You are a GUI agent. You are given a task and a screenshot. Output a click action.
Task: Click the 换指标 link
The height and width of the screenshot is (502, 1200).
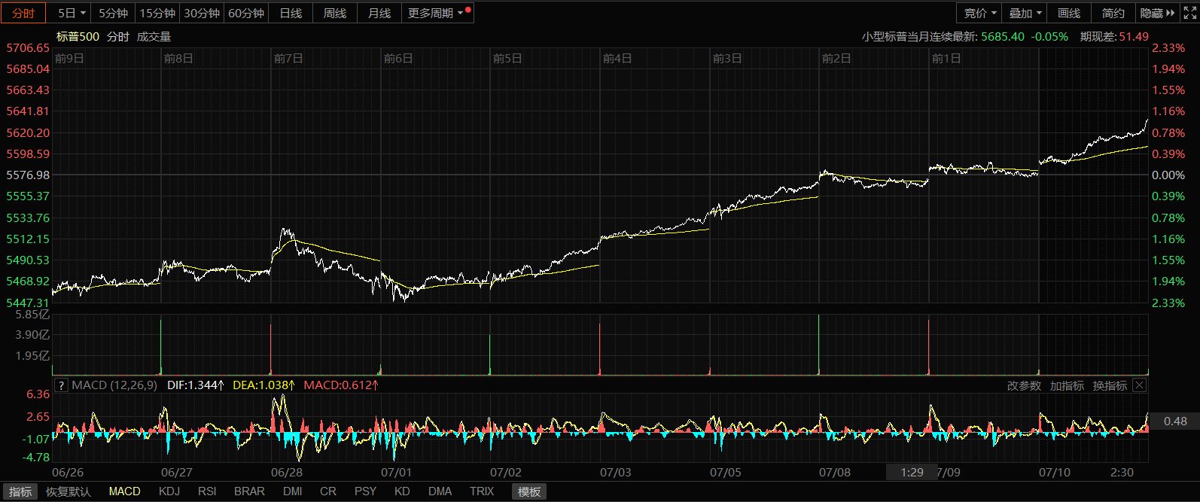(x=1110, y=385)
